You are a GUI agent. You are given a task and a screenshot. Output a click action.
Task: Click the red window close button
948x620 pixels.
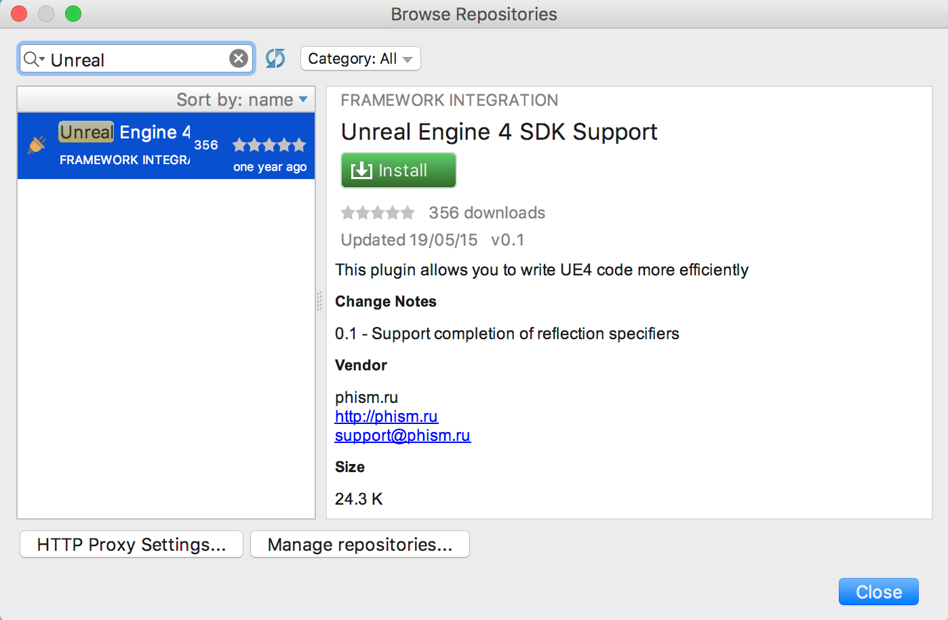tap(19, 14)
